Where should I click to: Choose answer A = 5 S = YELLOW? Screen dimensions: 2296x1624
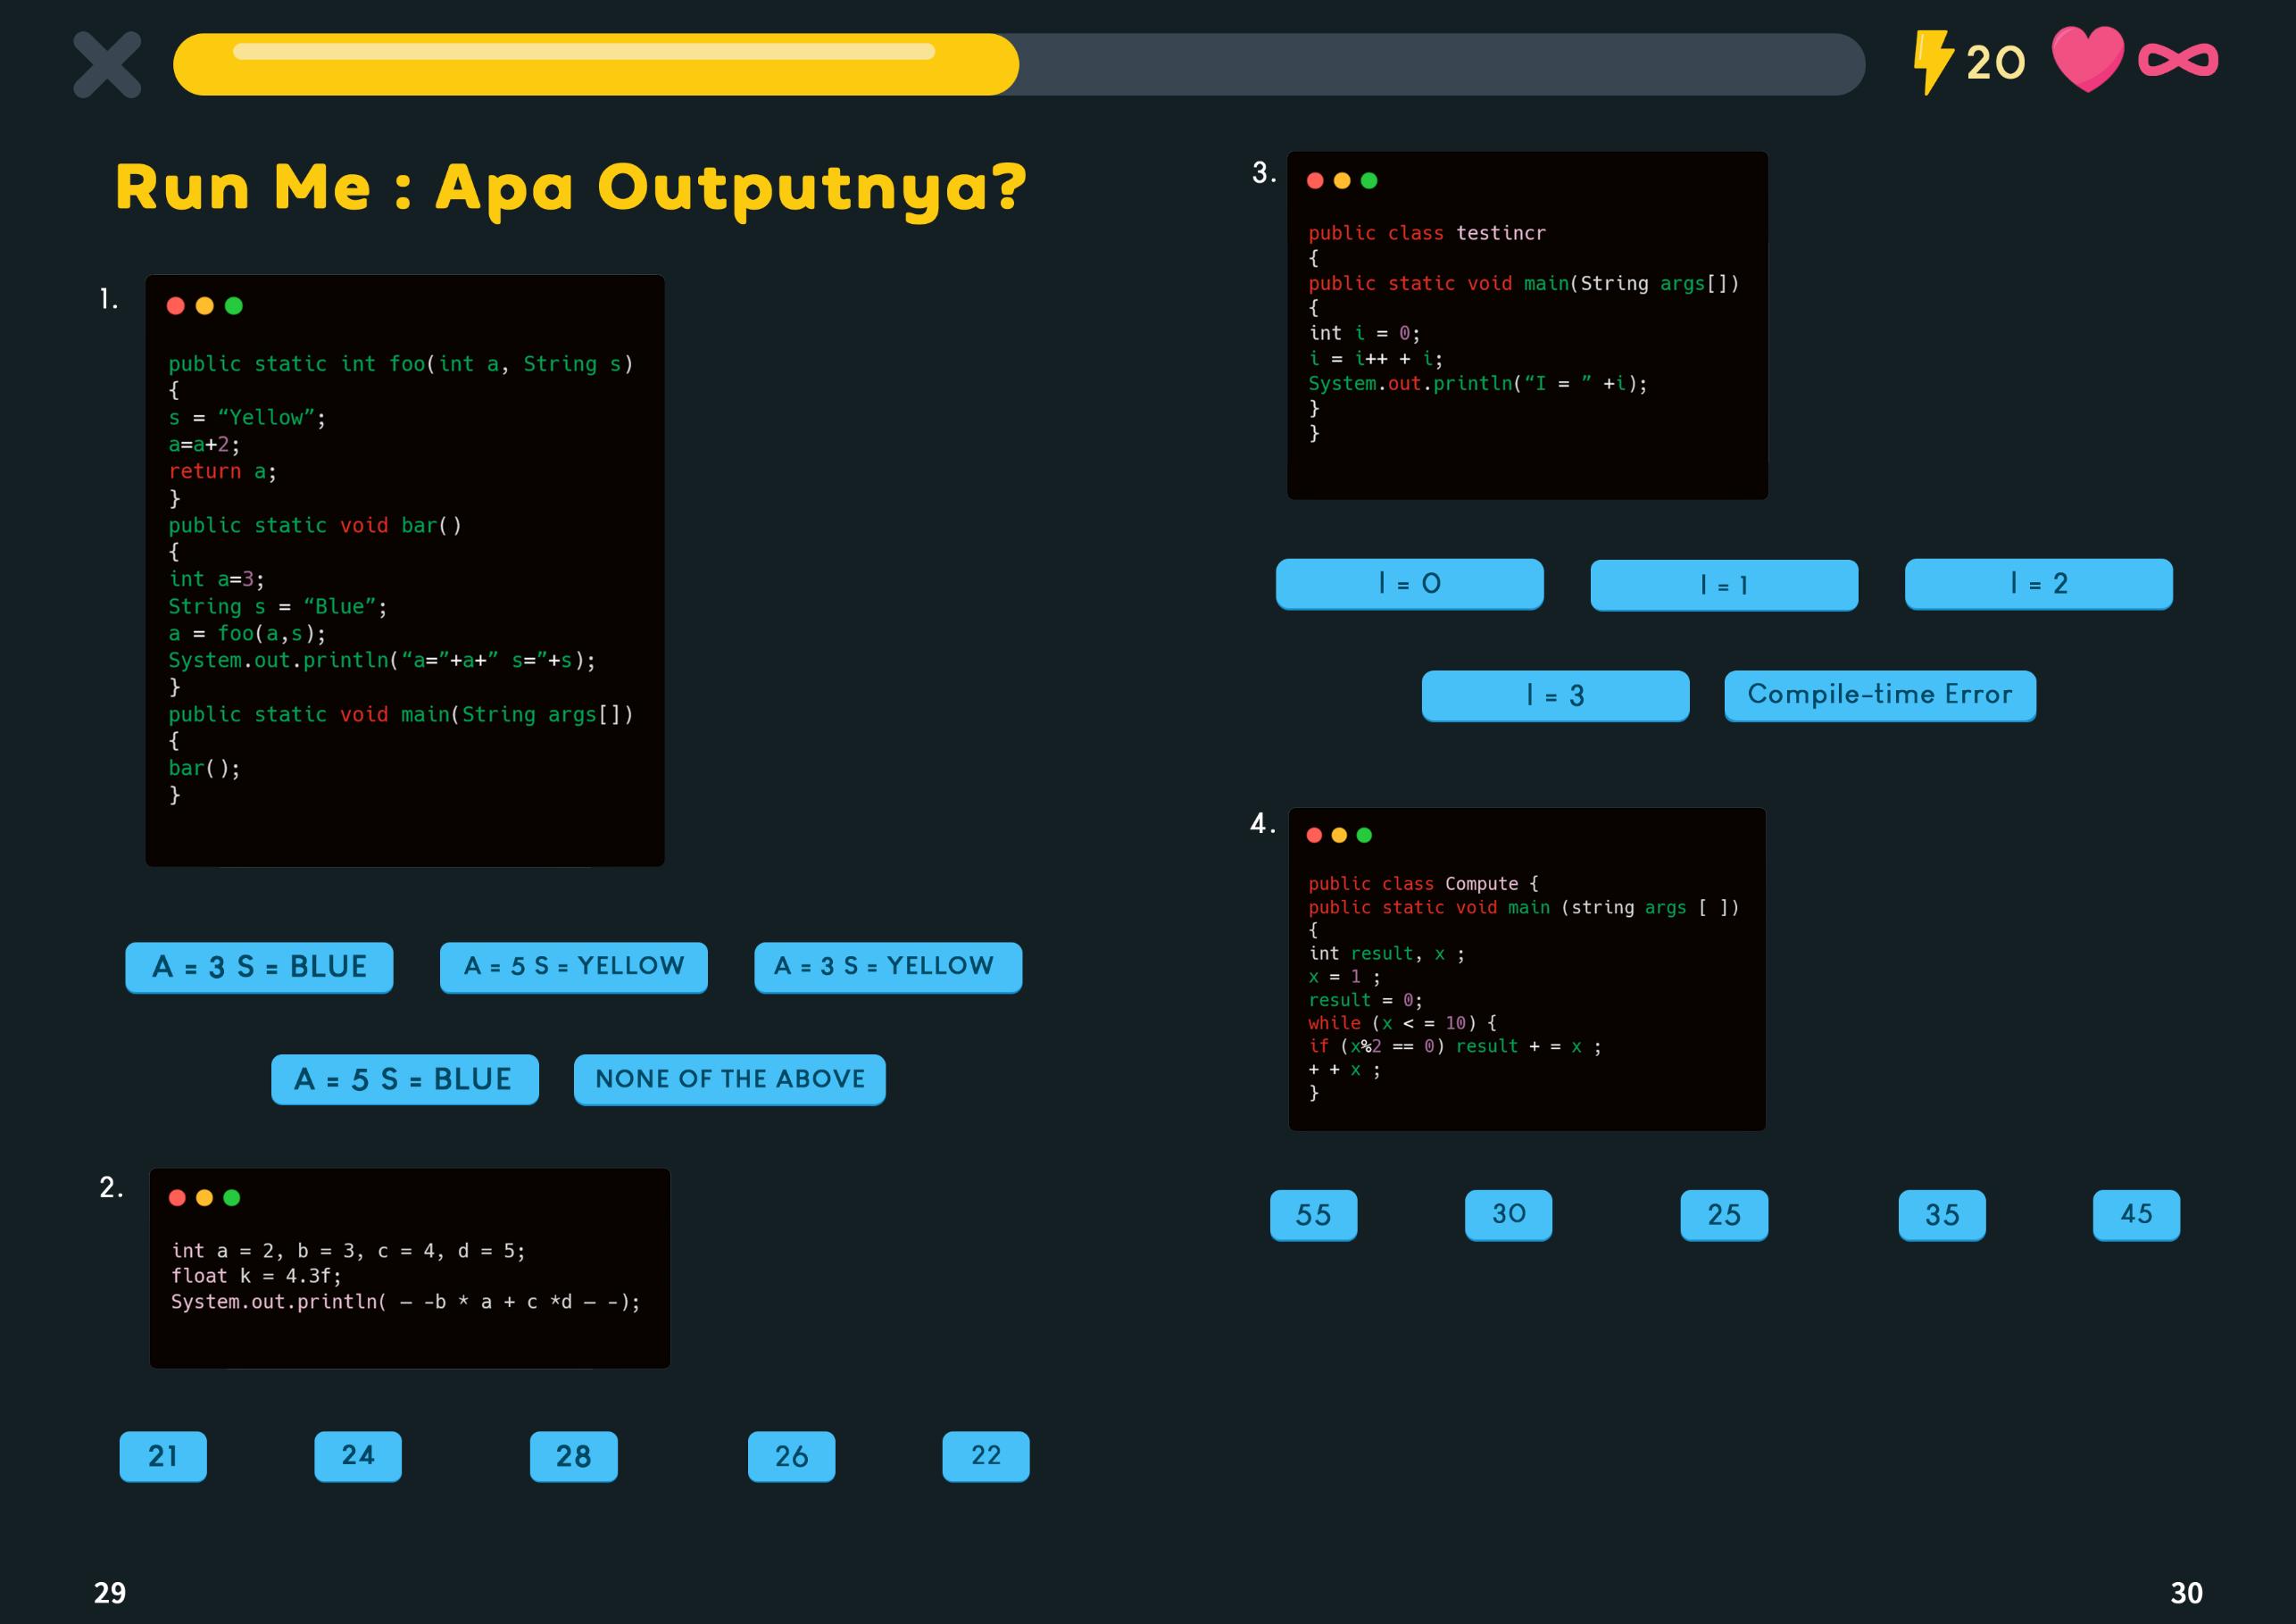point(574,967)
